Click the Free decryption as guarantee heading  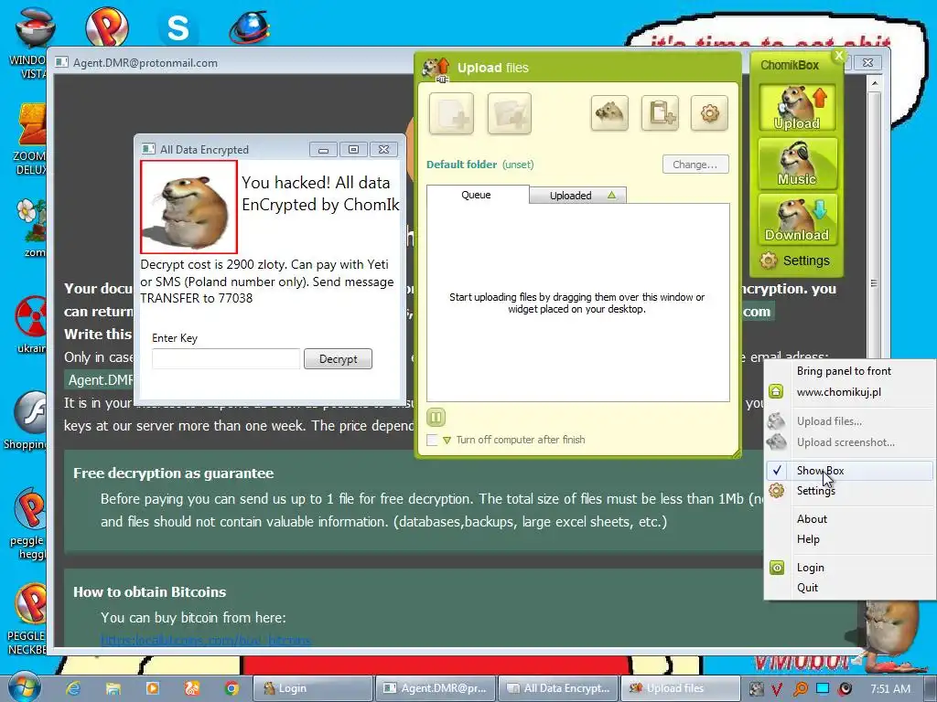click(173, 473)
